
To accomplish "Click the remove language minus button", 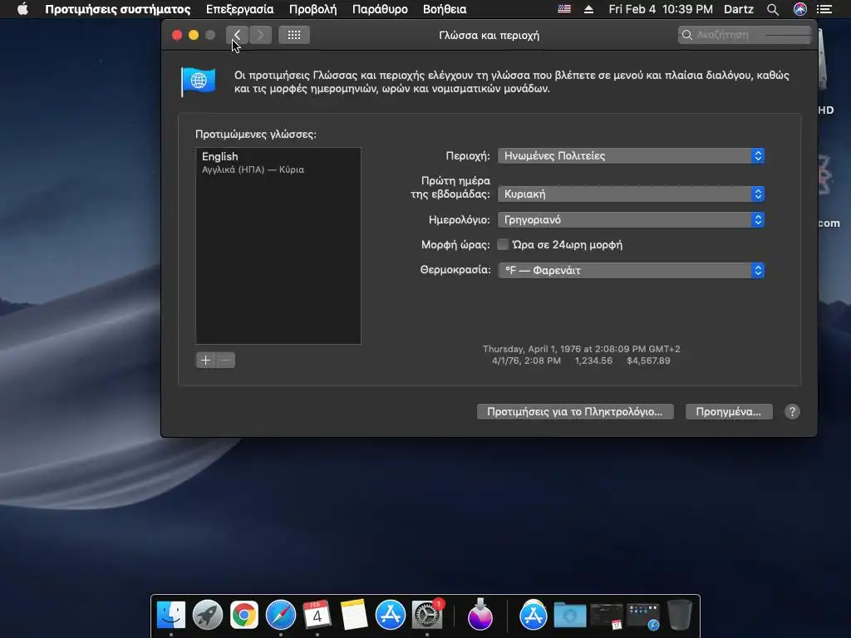I will [x=226, y=361].
